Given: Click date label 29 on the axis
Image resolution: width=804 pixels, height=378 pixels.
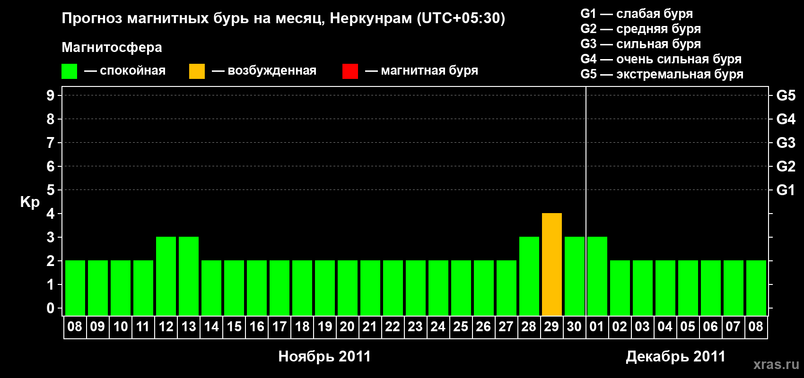Looking at the screenshot, I should pos(551,326).
